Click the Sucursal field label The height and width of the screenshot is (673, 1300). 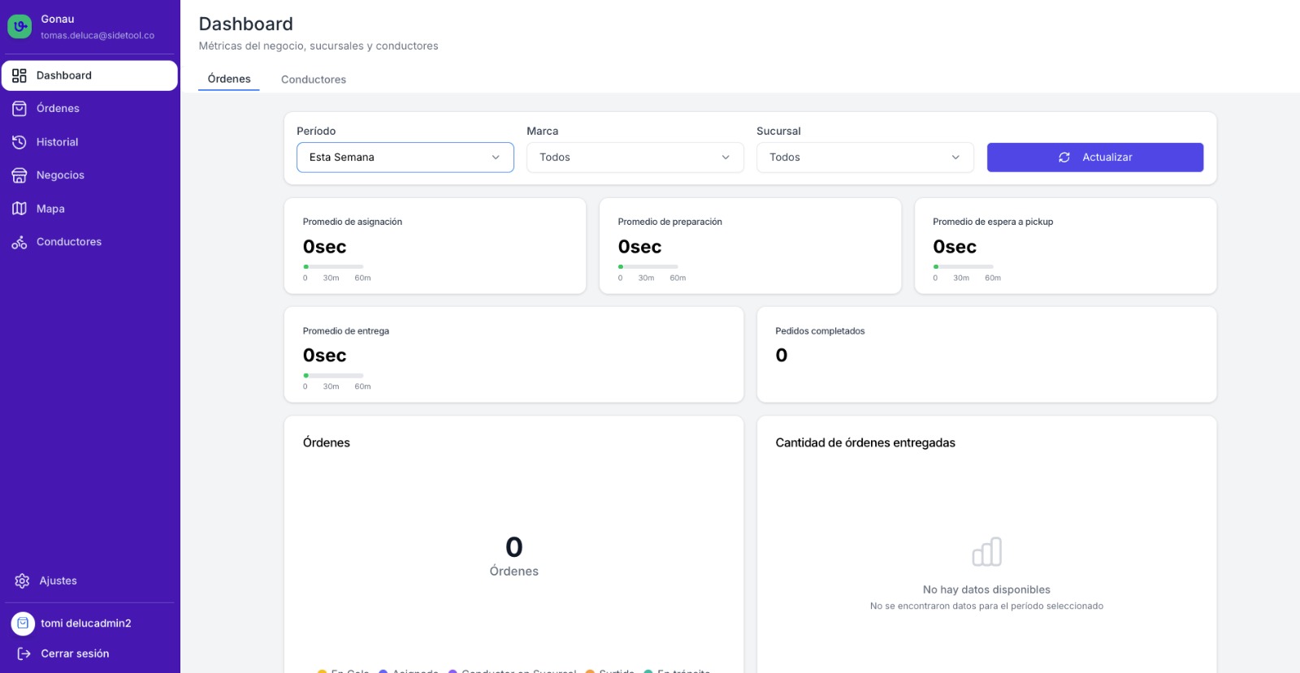point(778,131)
